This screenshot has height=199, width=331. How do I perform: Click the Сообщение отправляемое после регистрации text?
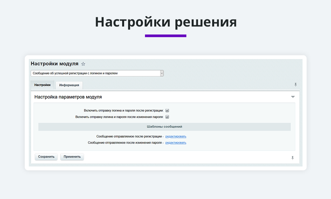[130, 136]
